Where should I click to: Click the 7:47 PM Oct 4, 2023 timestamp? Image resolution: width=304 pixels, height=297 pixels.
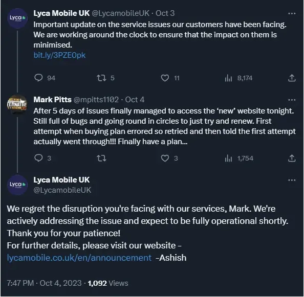point(44,283)
